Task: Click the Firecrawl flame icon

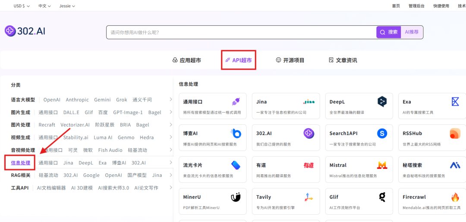Action: pyautogui.click(x=455, y=197)
